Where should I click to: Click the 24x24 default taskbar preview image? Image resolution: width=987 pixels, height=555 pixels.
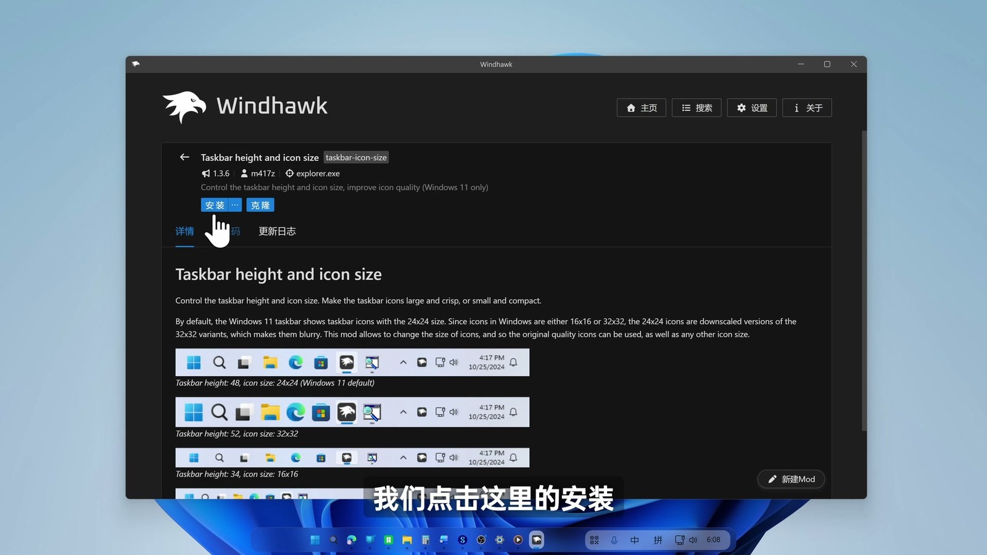352,363
